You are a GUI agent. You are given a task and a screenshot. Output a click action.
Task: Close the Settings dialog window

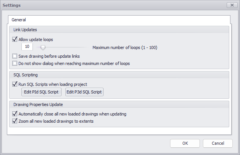pyautogui.click(x=231, y=5)
